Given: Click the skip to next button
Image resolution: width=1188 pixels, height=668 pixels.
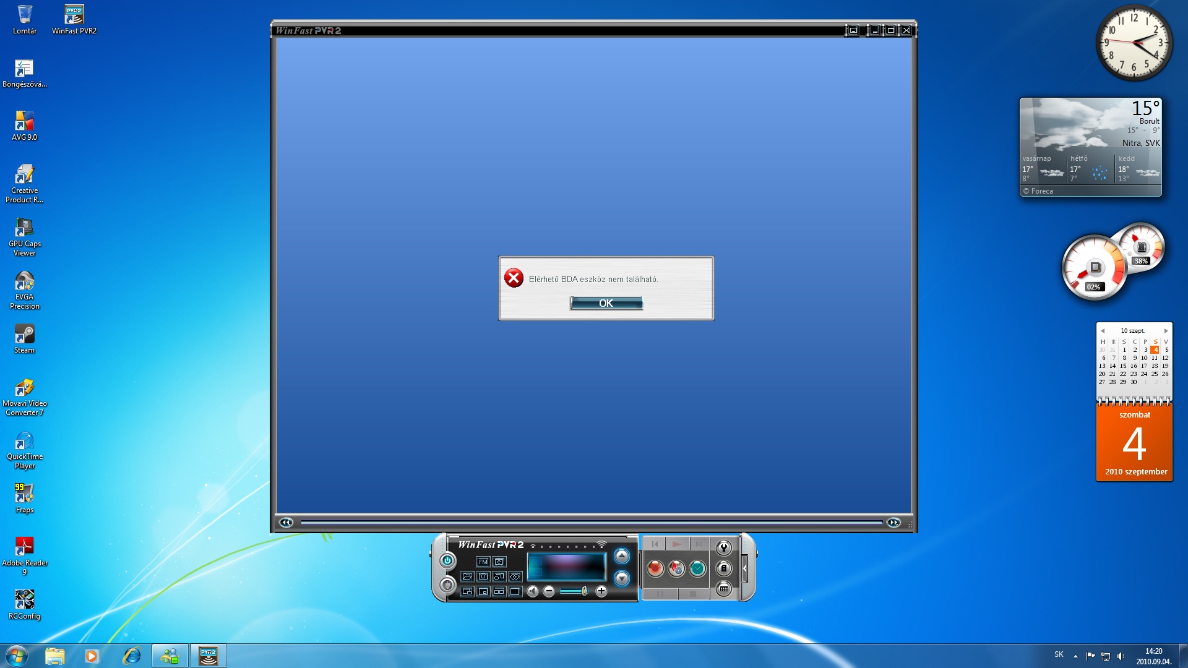Looking at the screenshot, I should click(x=699, y=544).
